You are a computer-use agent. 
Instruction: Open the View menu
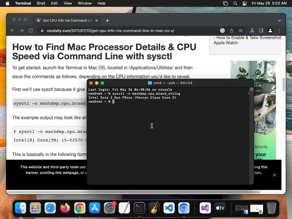tap(68, 3)
